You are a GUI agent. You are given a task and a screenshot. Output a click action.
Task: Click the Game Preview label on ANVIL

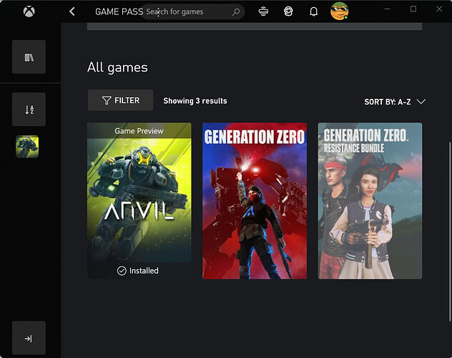pyautogui.click(x=139, y=131)
